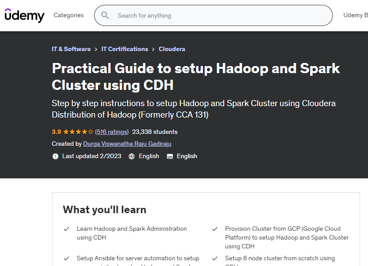368x266 pixels.
Task: Open the IT Certifications breadcrumb
Action: (125, 49)
